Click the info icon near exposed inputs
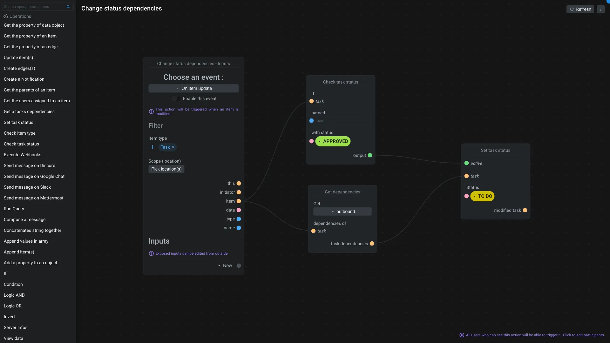 coord(151,253)
